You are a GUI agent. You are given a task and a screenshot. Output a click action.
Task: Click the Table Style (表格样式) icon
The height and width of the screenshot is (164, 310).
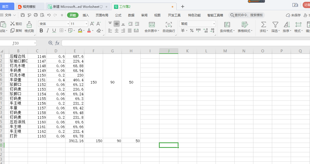[245, 25]
